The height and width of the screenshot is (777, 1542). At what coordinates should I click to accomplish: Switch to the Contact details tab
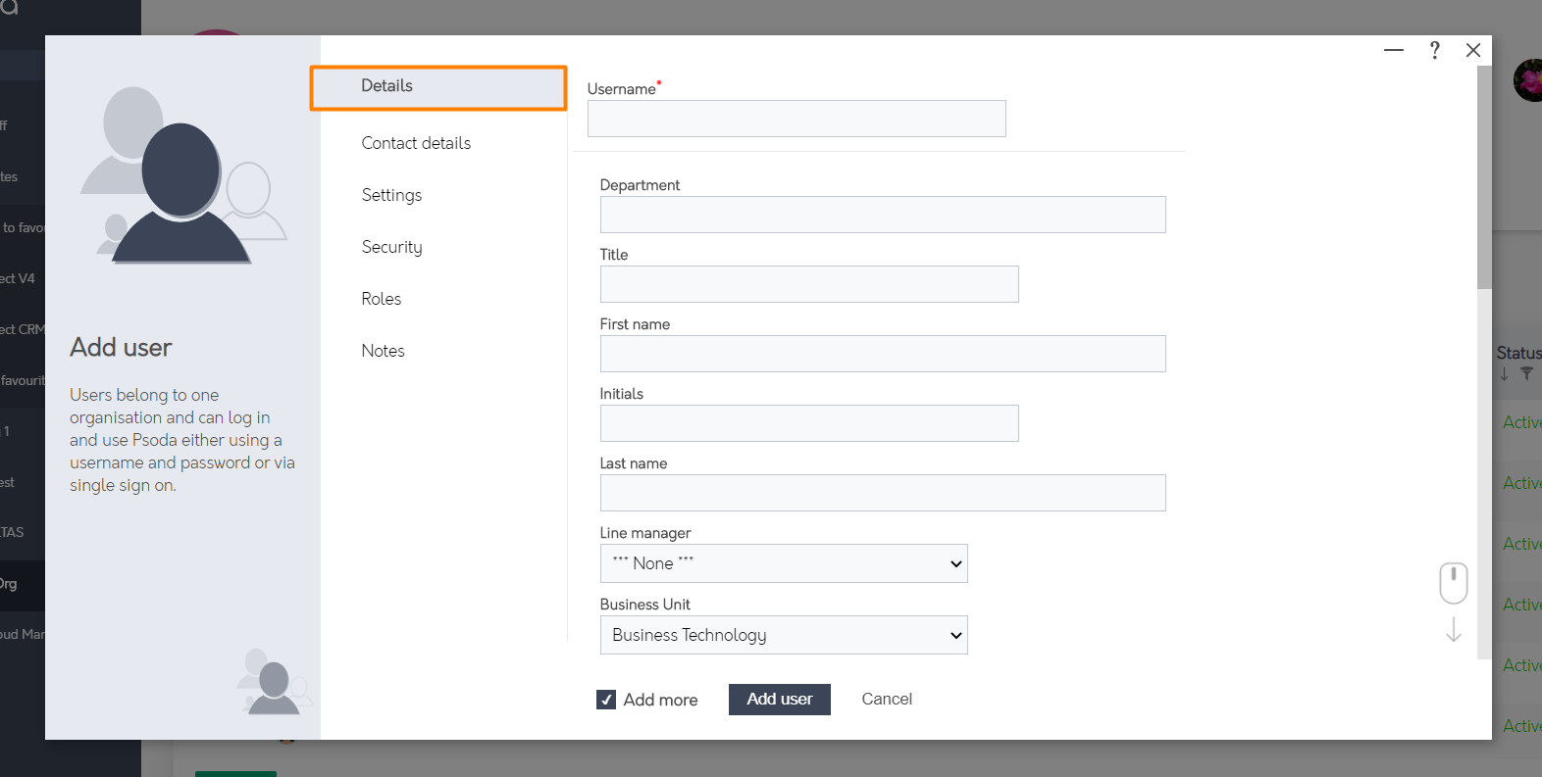click(416, 143)
